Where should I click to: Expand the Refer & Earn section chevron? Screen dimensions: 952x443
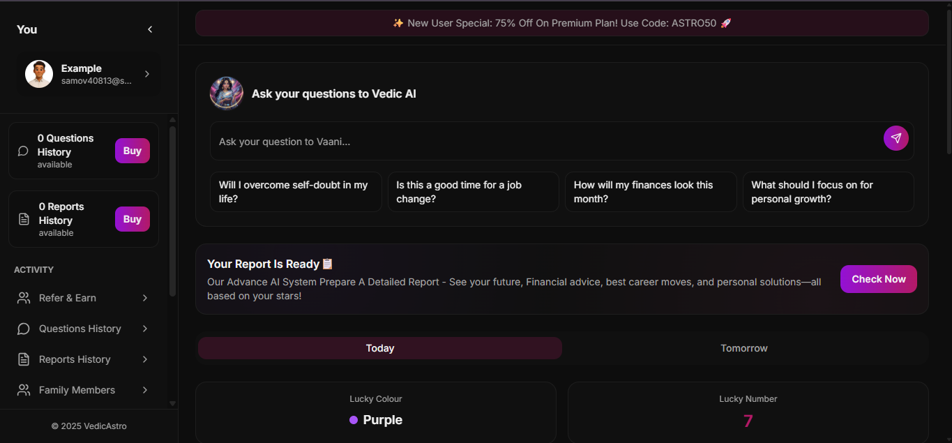point(145,297)
